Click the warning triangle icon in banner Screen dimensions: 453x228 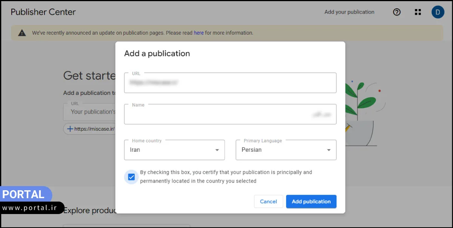click(22, 33)
